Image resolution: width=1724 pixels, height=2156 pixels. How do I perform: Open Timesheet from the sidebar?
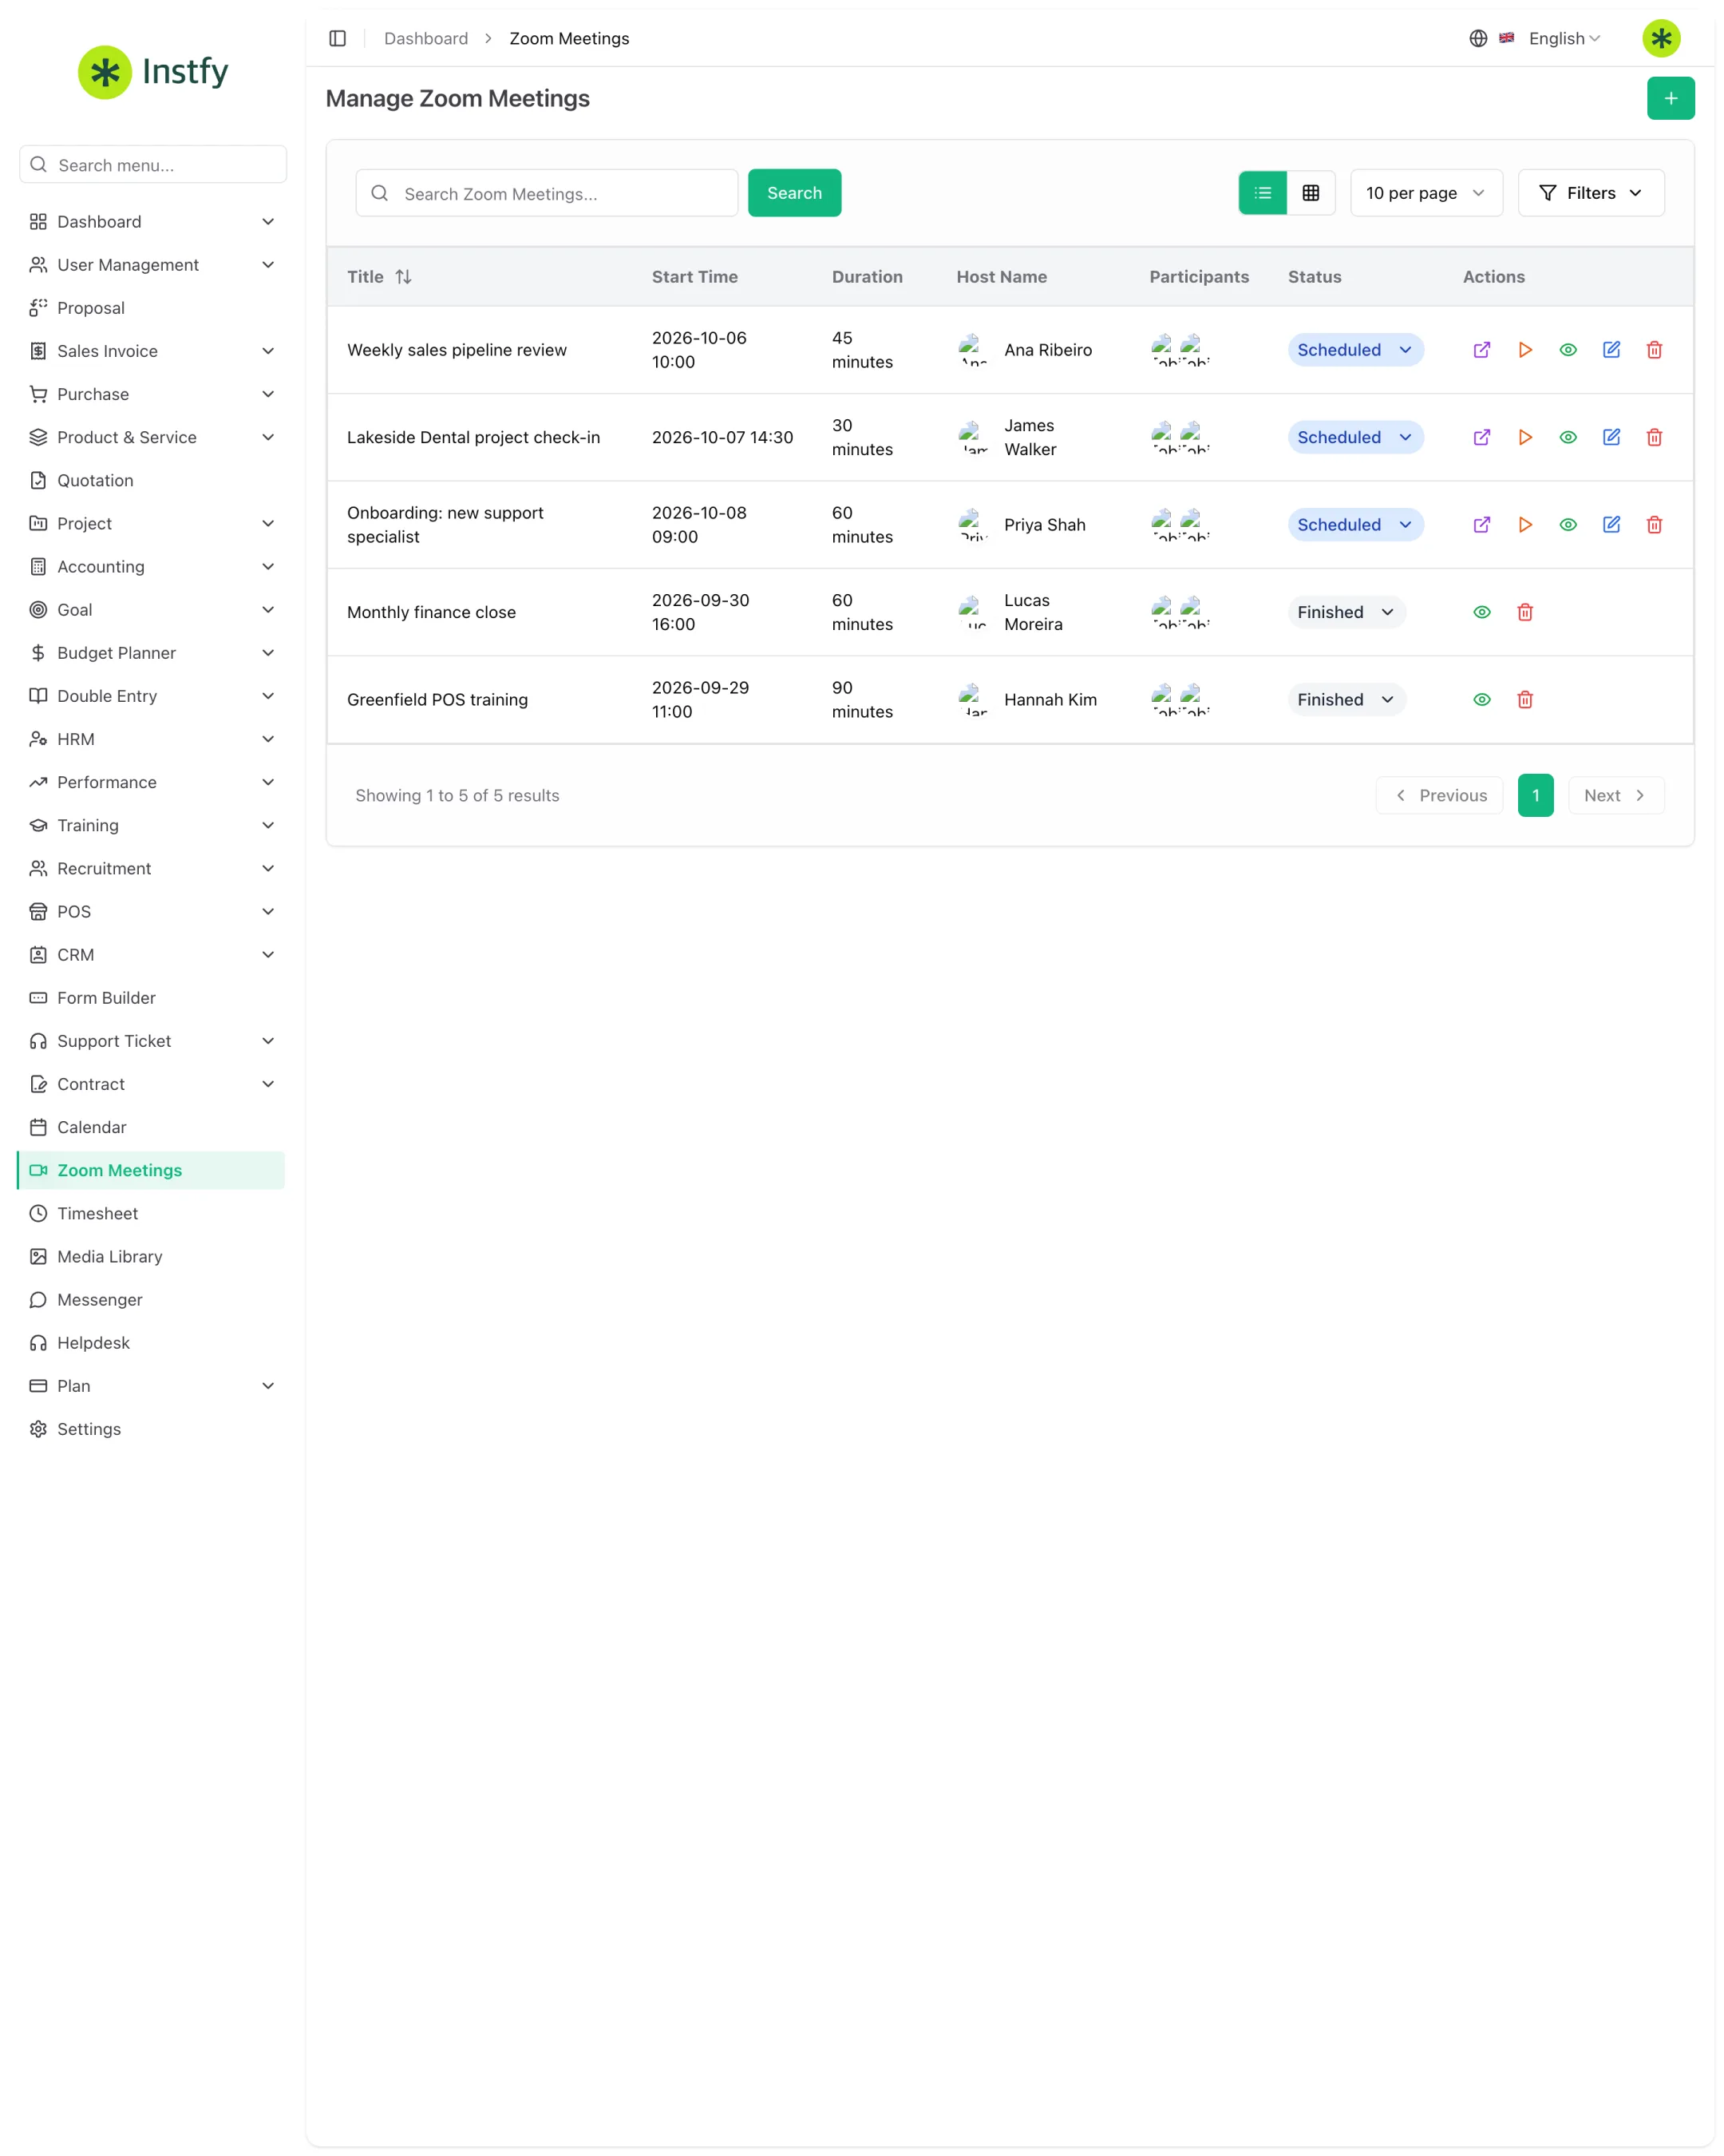click(152, 1213)
